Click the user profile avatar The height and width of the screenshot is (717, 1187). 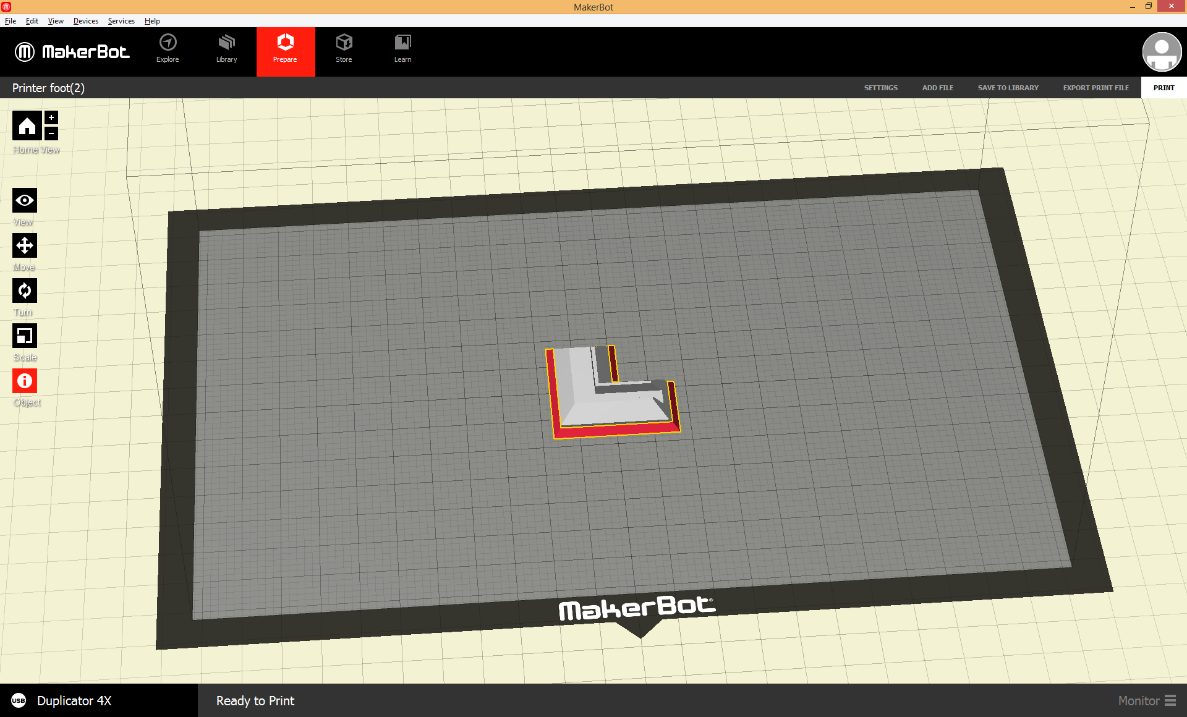pyautogui.click(x=1162, y=52)
